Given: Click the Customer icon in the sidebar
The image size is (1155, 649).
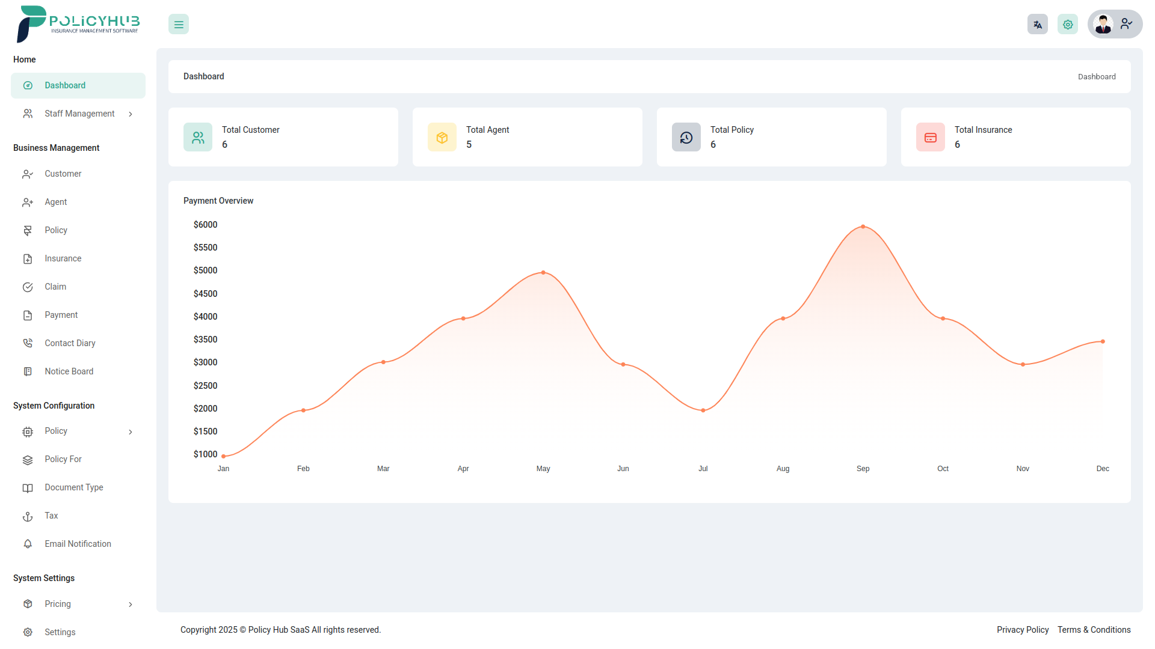Looking at the screenshot, I should [28, 174].
